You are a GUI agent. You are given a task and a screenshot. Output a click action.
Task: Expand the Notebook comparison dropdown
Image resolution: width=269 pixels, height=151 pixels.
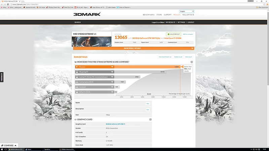click(112, 87)
